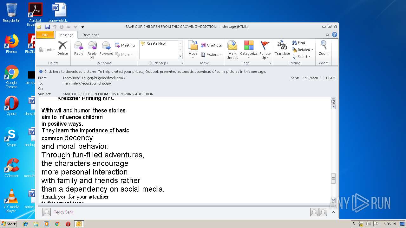Image resolution: width=406 pixels, height=228 pixels.
Task: Expand Follow Up flag options
Action: (x=265, y=50)
